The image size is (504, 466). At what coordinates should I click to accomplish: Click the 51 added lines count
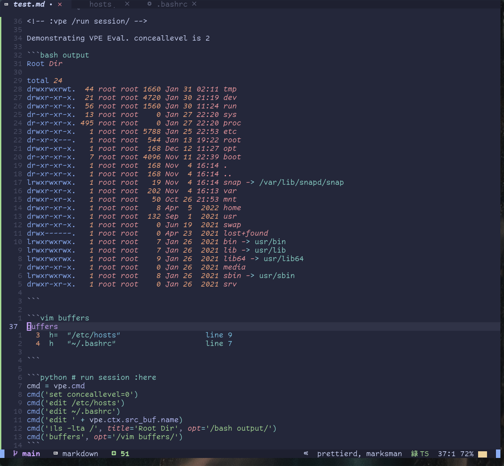[125, 454]
